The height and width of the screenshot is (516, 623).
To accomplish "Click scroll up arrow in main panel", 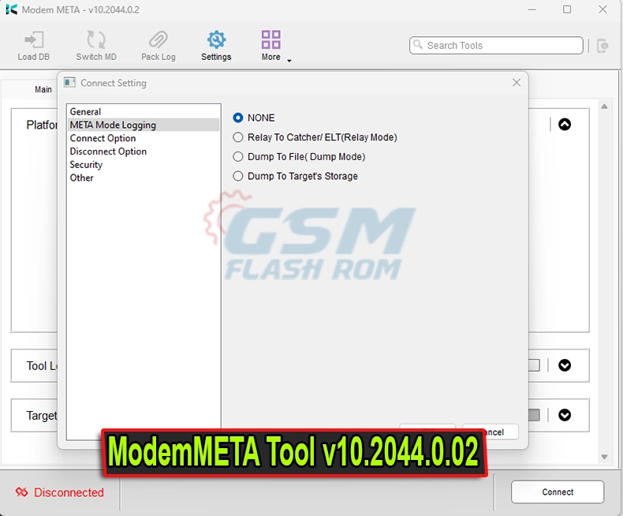I will pyautogui.click(x=604, y=107).
